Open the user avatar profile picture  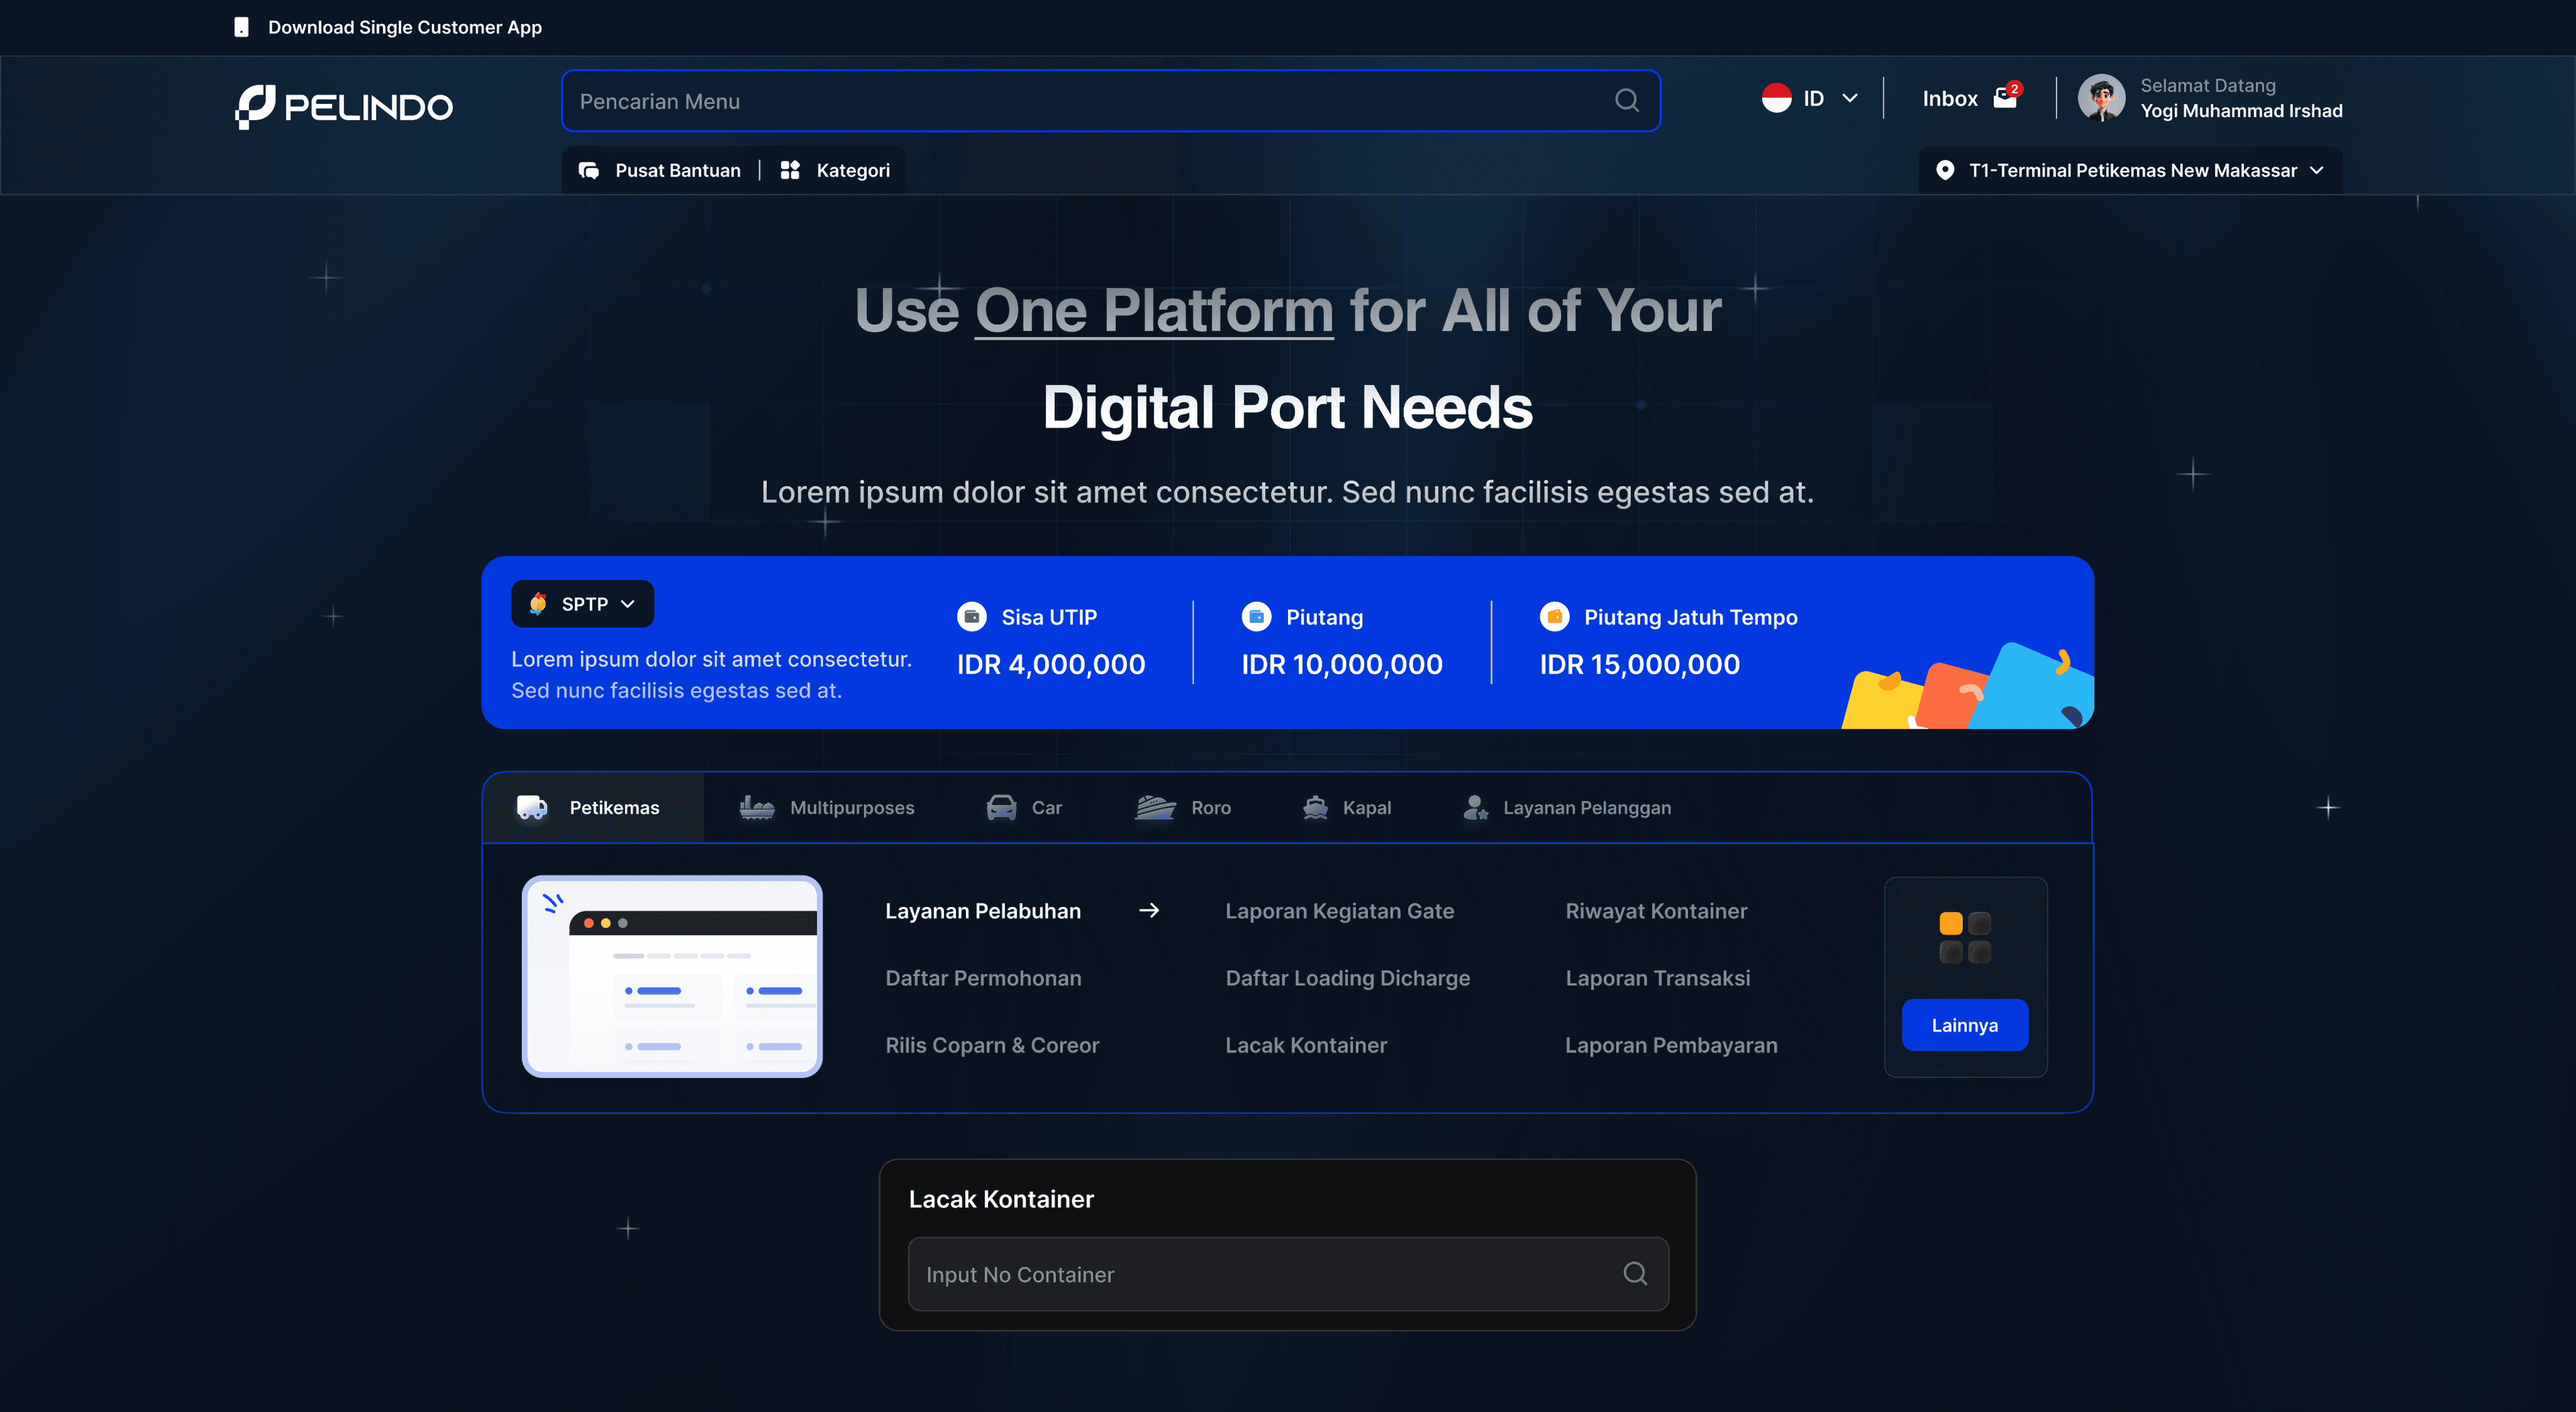tap(2101, 98)
